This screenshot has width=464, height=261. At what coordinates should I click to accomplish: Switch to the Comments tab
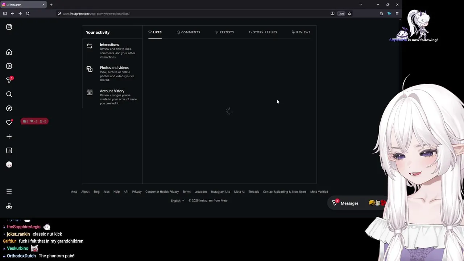point(188,32)
